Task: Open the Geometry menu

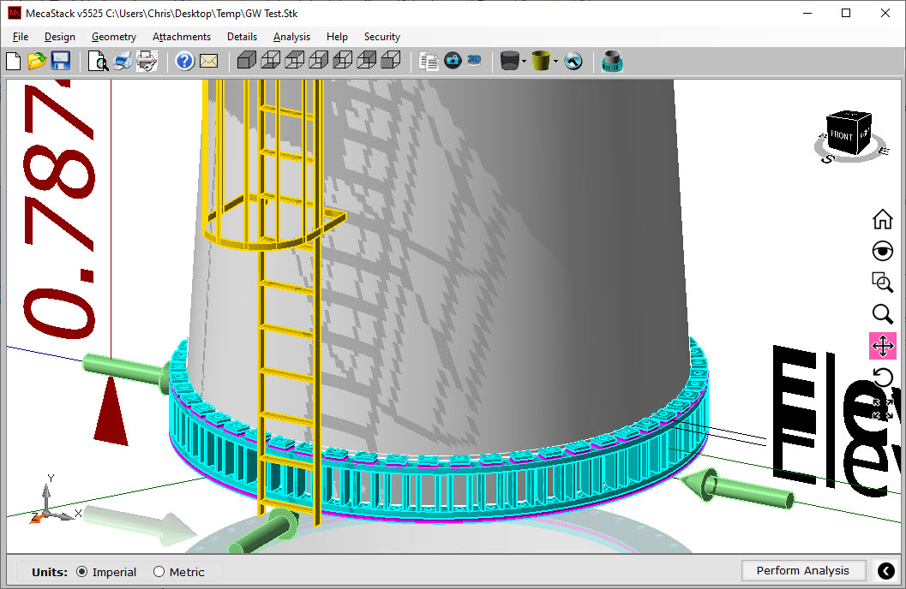Action: click(x=113, y=37)
